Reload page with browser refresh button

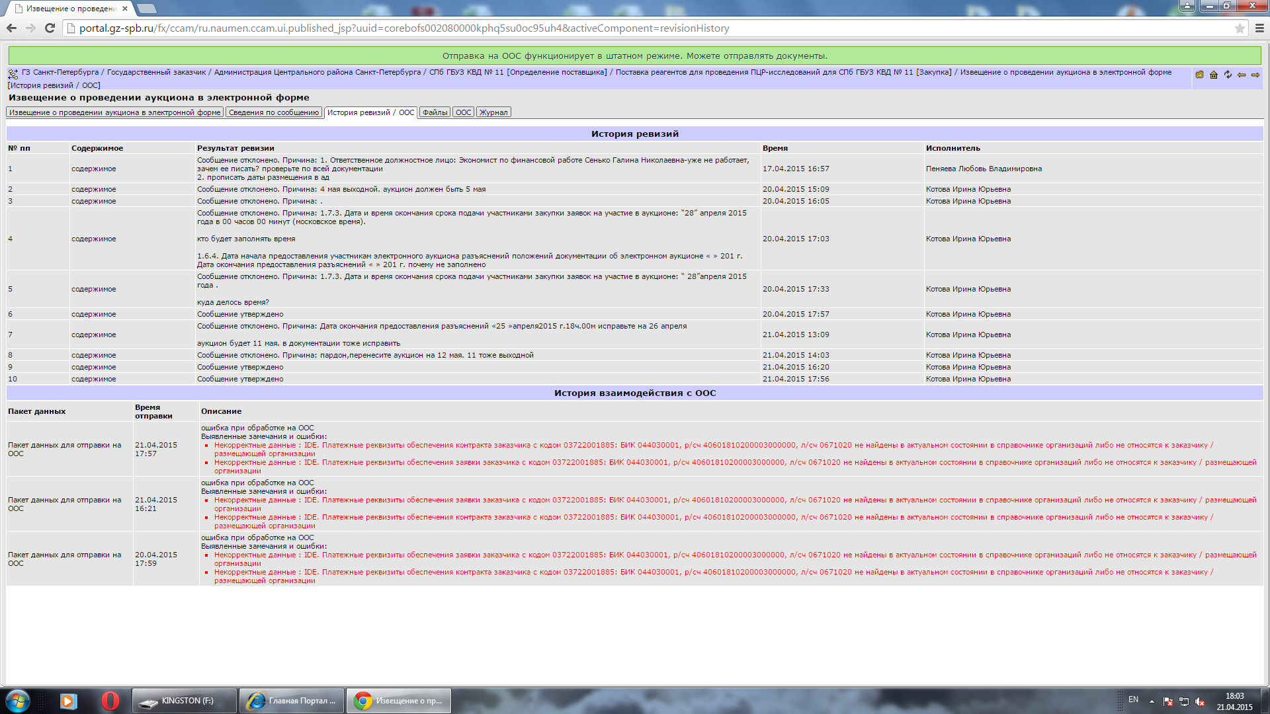(x=50, y=28)
